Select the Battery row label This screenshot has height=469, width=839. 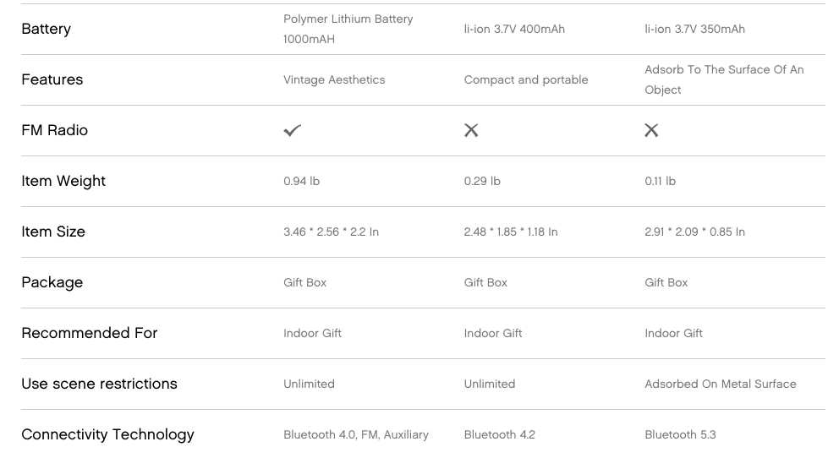click(x=46, y=29)
